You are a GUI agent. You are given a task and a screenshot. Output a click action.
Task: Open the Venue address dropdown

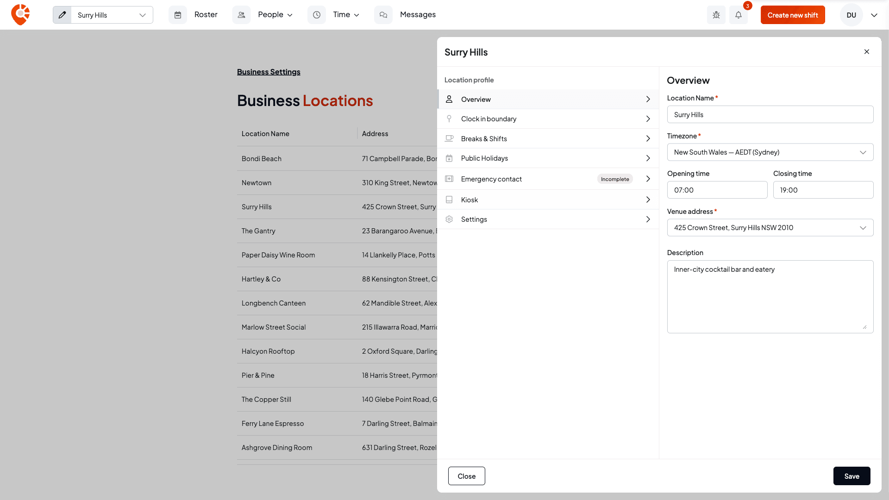tap(770, 227)
